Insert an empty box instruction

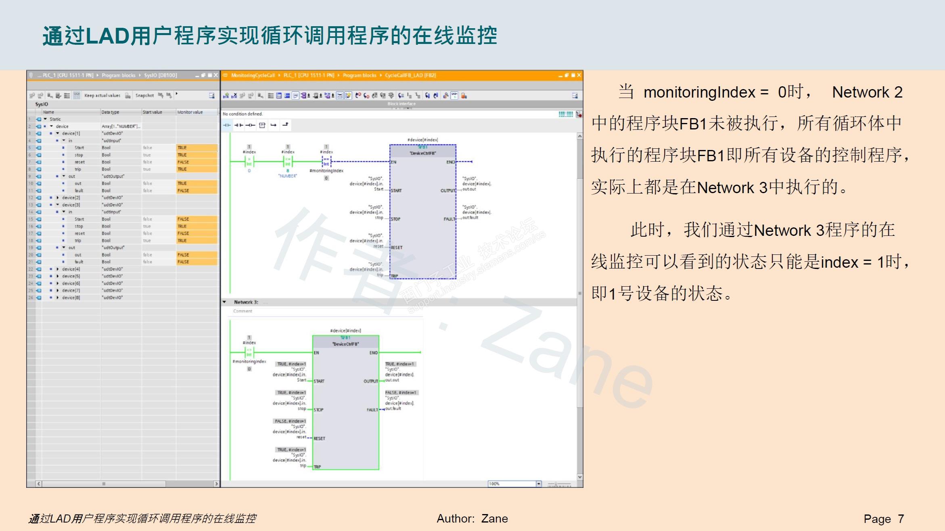point(262,125)
